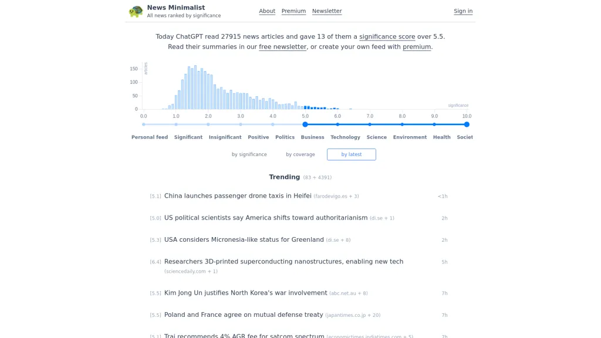Open the Politics category tab
Viewport: 601px width, 338px height.
click(x=285, y=137)
